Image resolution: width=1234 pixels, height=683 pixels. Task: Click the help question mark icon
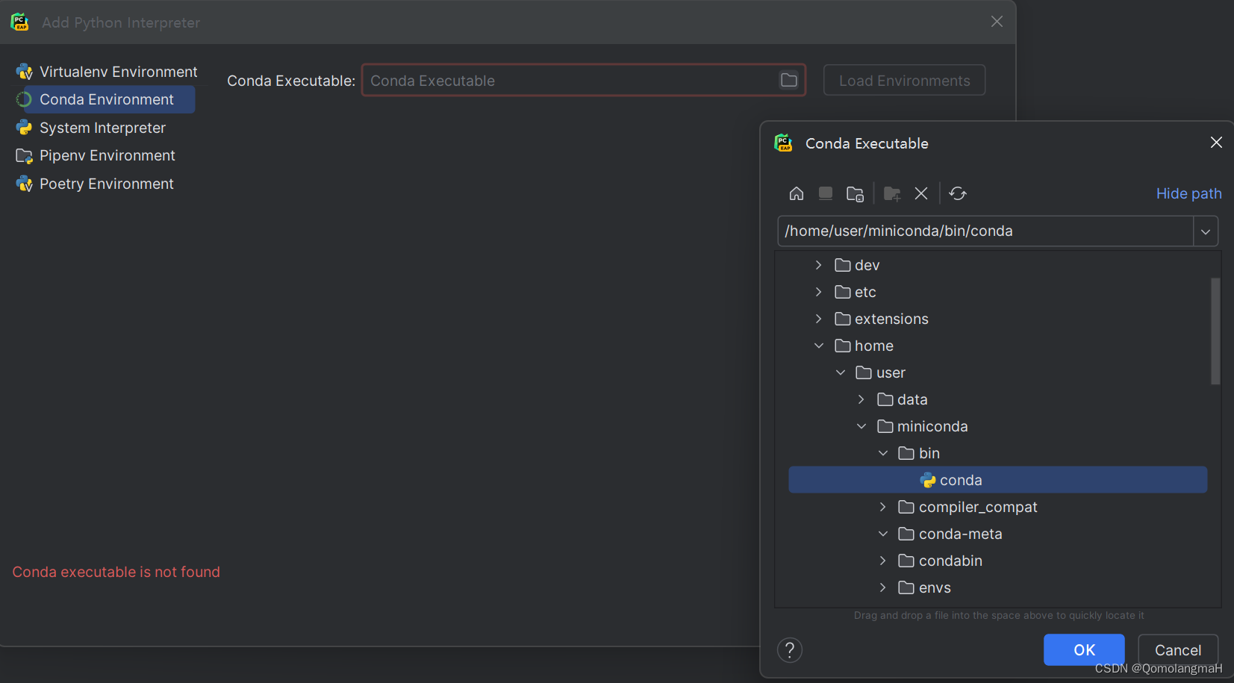click(790, 649)
